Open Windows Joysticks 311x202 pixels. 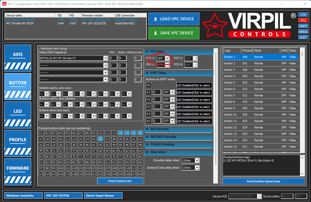coord(24,196)
